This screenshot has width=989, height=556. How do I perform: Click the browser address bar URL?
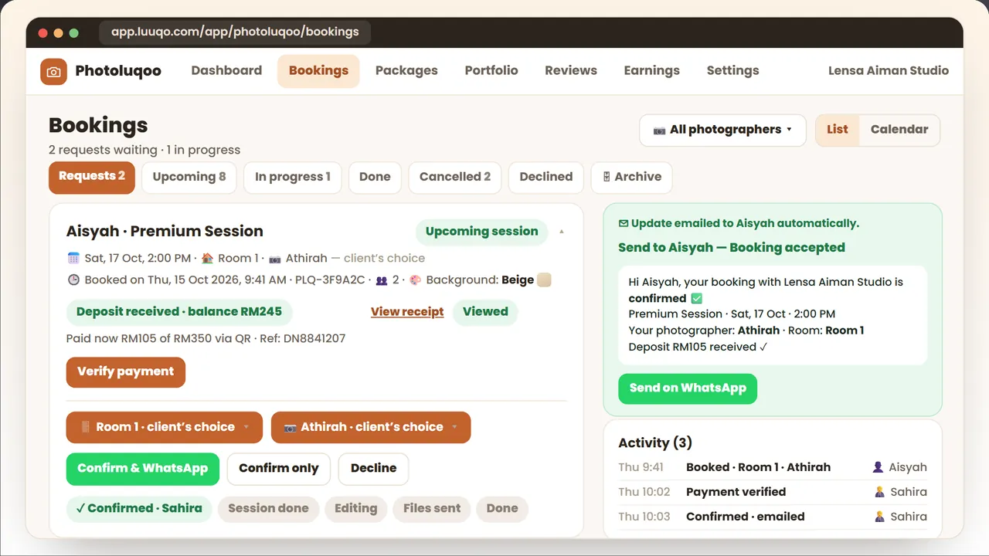(235, 32)
